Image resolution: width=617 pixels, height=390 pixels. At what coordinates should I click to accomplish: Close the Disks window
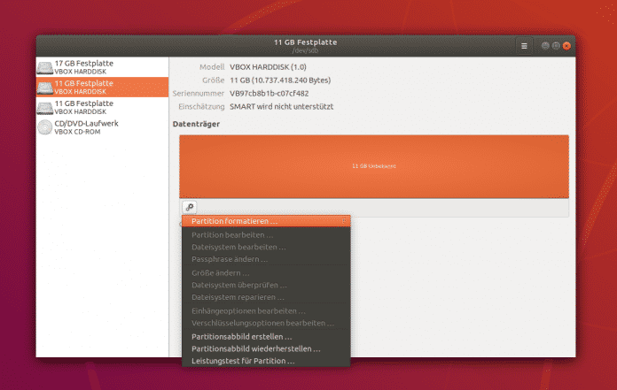click(566, 45)
